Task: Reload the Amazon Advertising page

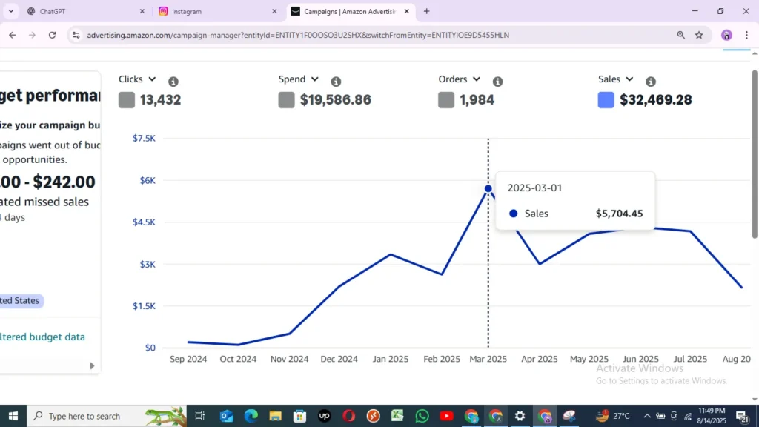Action: [52, 35]
